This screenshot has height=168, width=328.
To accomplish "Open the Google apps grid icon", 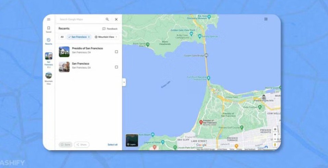I will coord(266,19).
